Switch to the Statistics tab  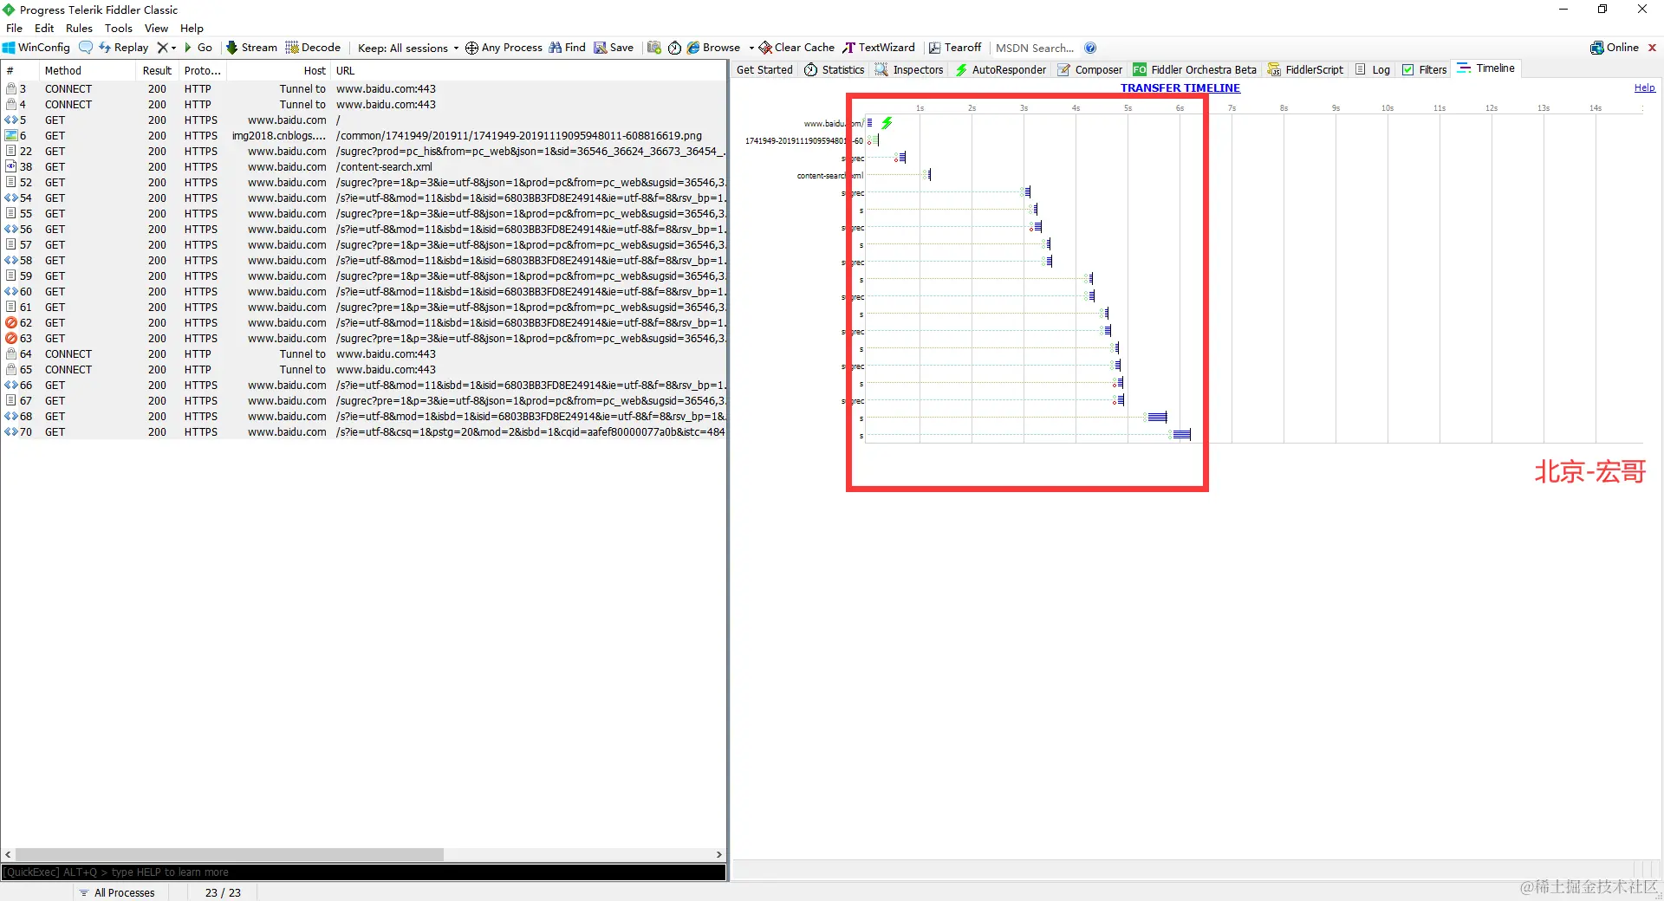[834, 69]
